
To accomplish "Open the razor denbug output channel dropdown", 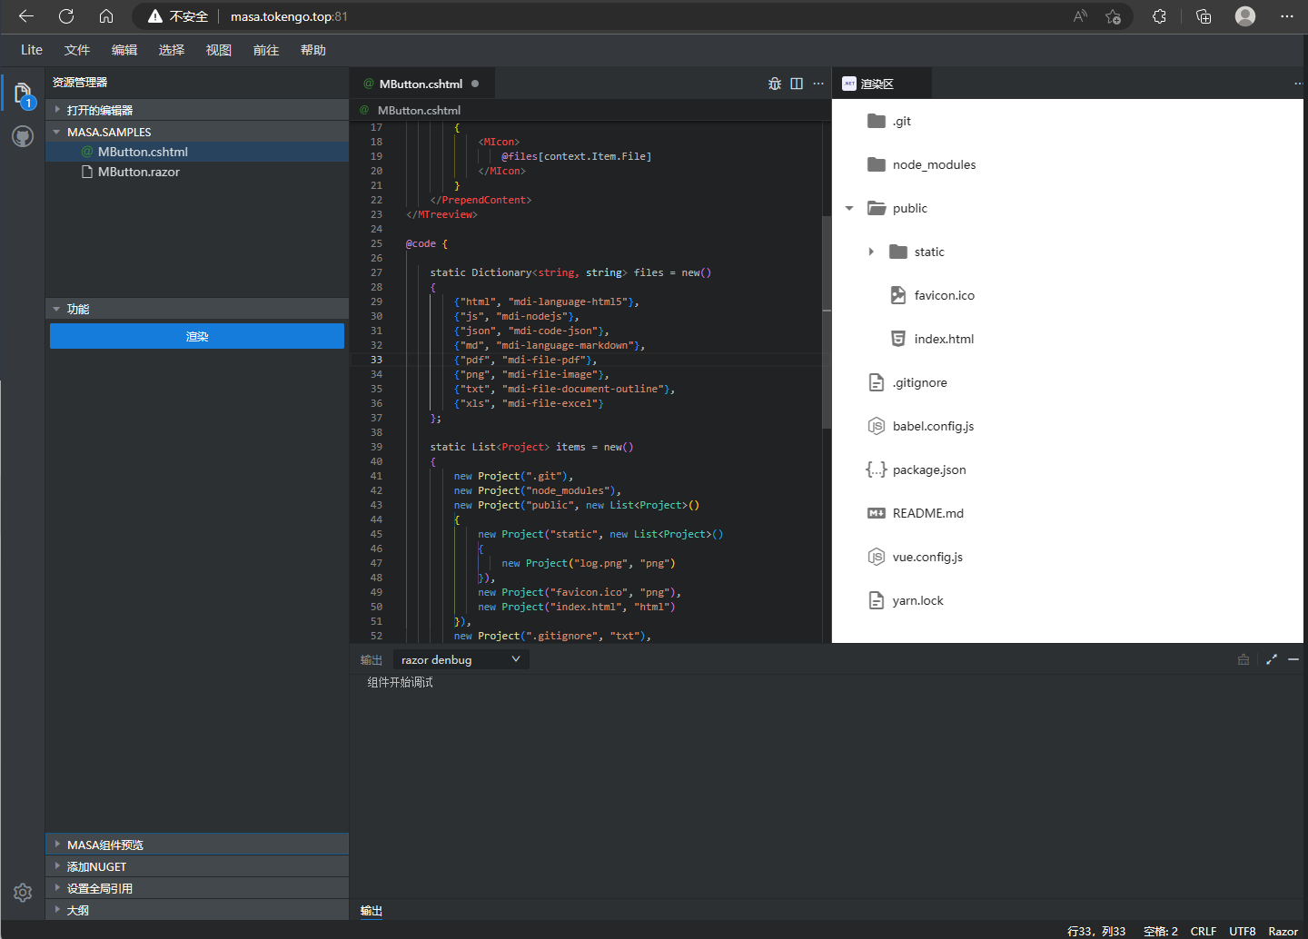I will pos(460,658).
